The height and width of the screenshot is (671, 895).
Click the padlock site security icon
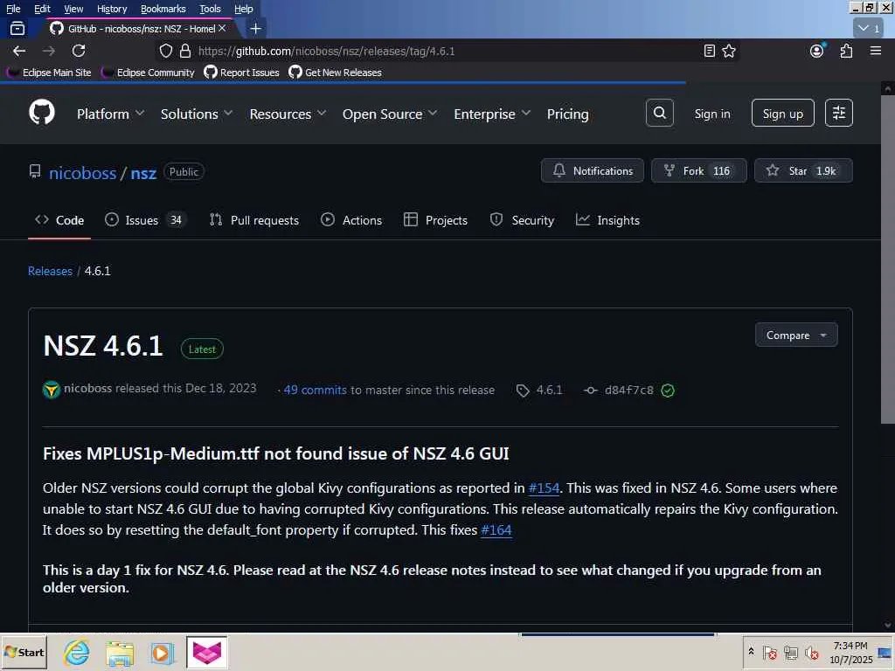(x=185, y=51)
